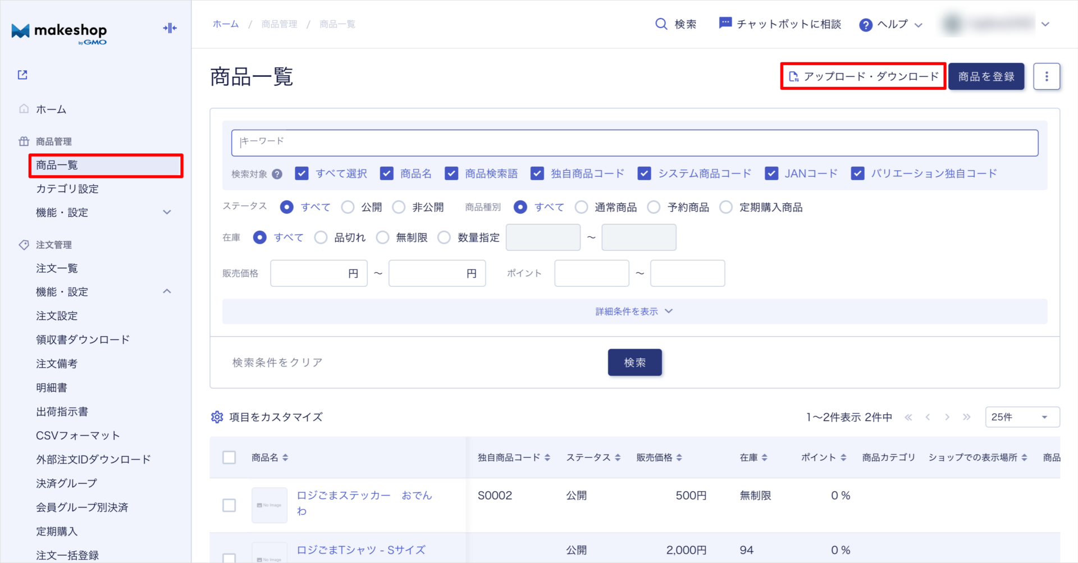Viewport: 1078px width, 563px height.
Task: Open the chatbot consultation icon
Action: click(725, 24)
